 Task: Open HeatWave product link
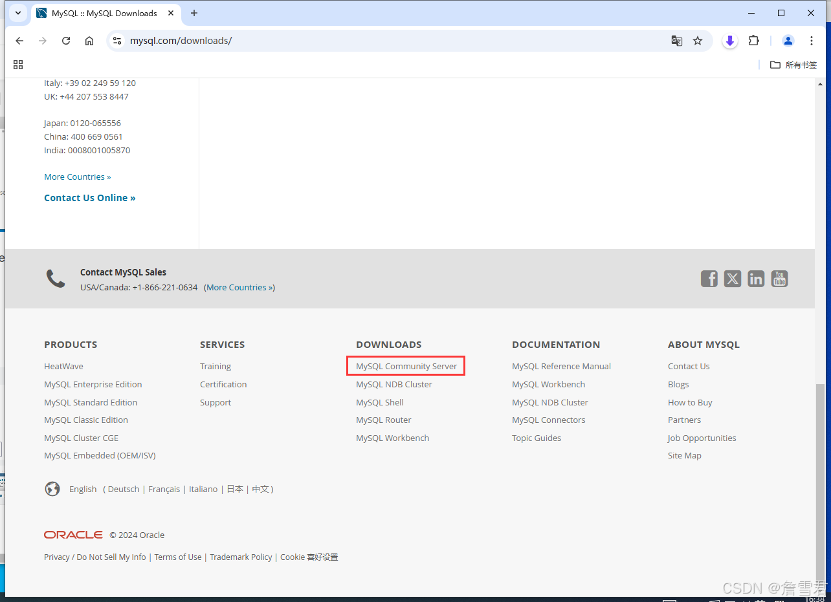[x=63, y=366]
